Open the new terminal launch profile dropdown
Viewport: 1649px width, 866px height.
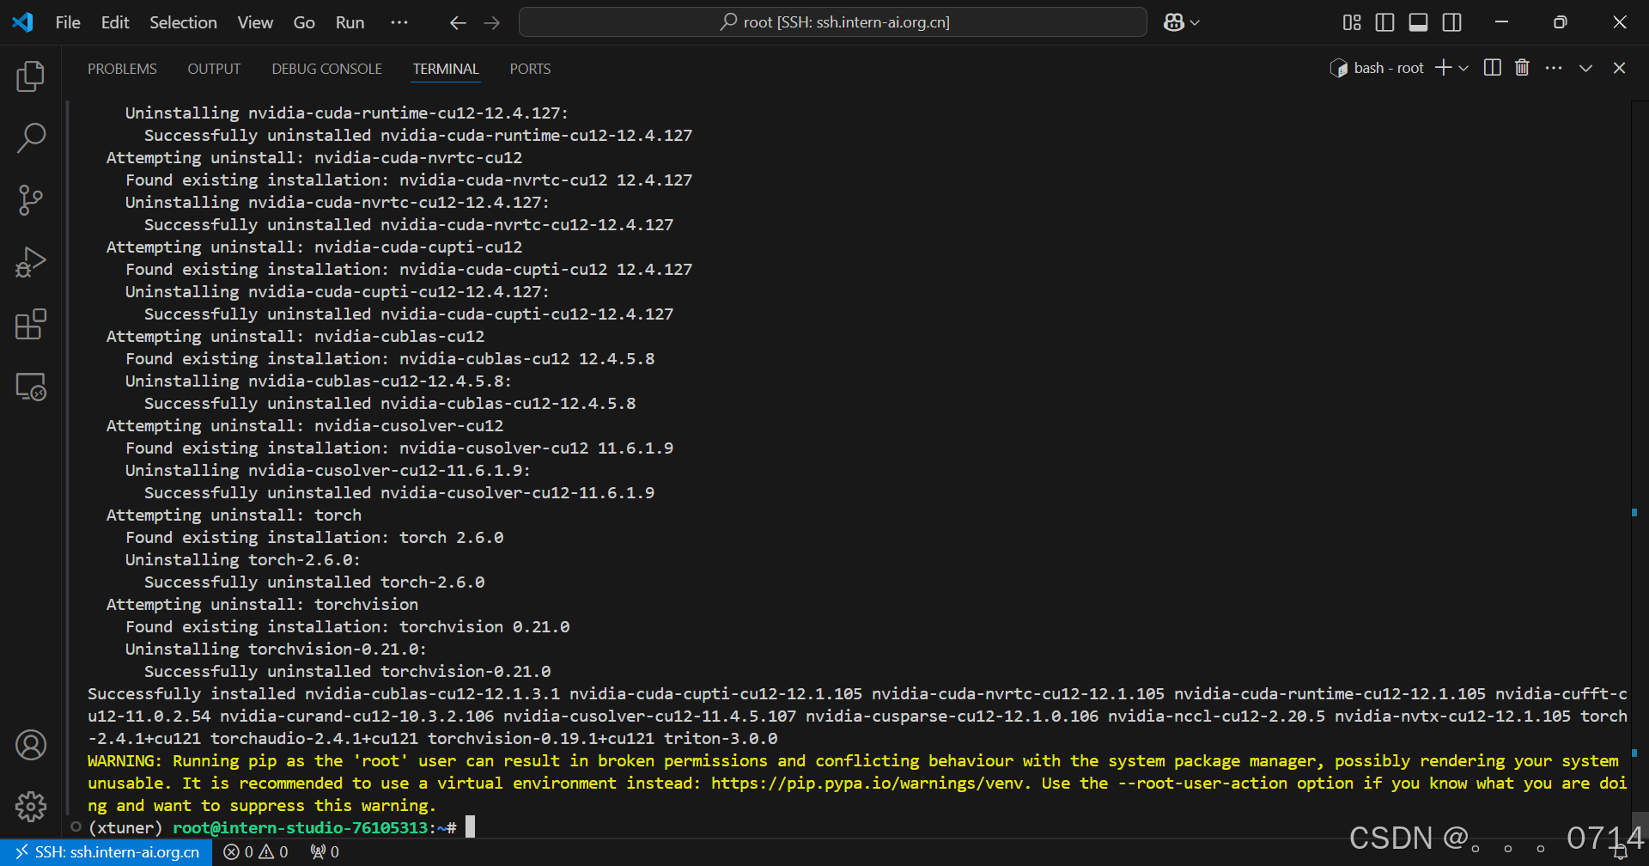[x=1463, y=68]
